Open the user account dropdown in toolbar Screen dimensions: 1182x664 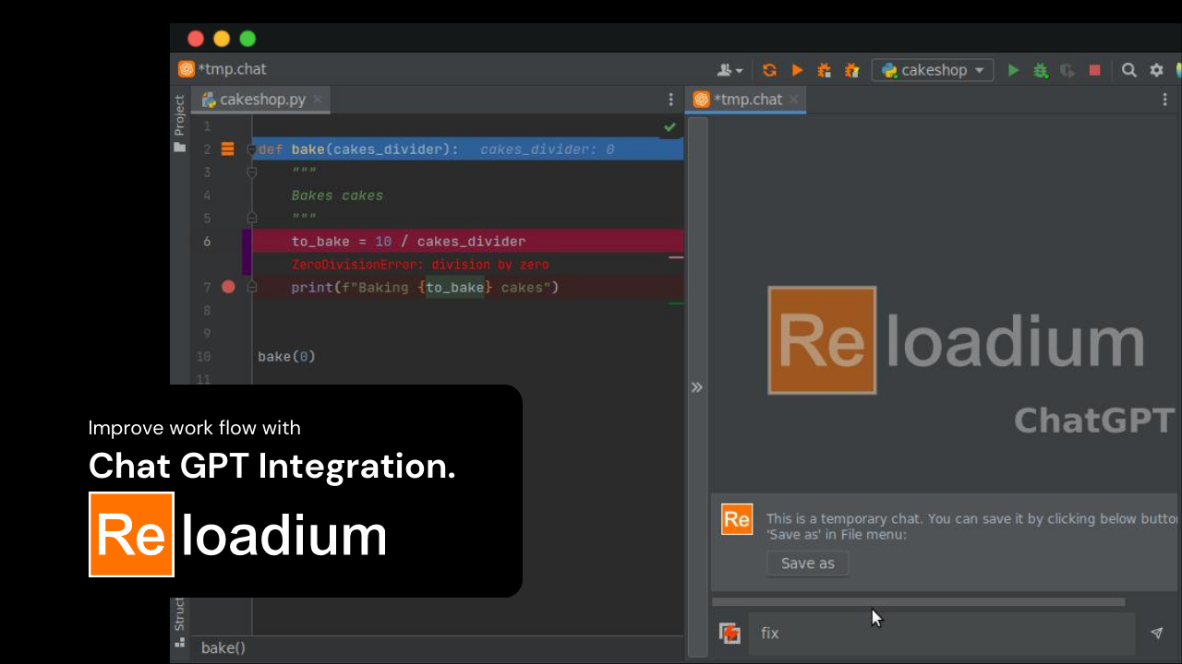click(x=730, y=70)
